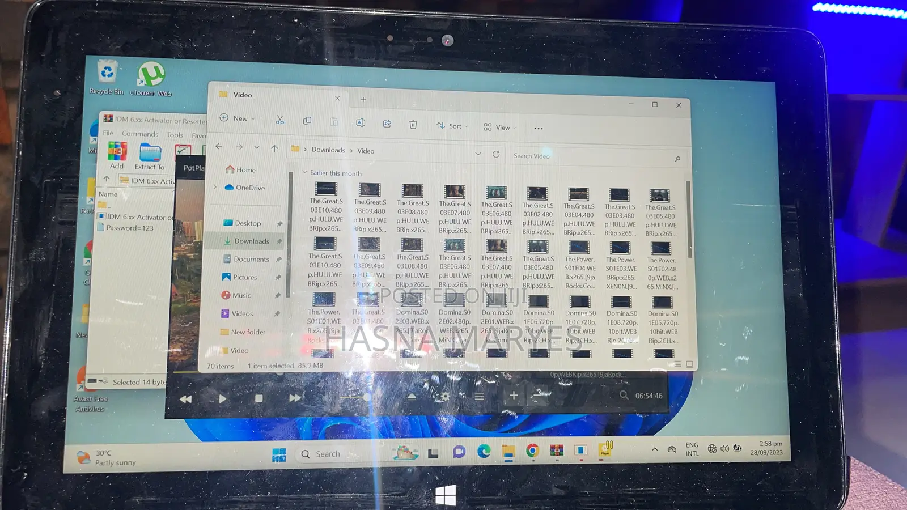The image size is (907, 510).
Task: Open the PotPlayer playlist icon
Action: point(480,396)
